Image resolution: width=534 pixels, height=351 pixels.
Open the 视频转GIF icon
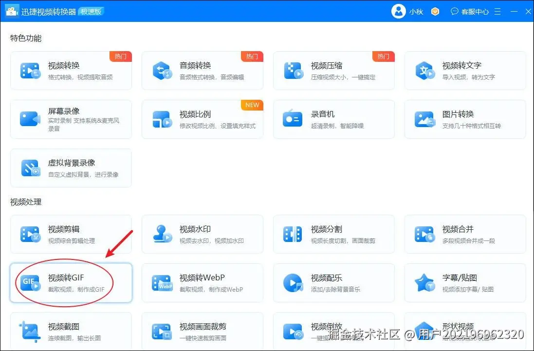click(x=30, y=283)
